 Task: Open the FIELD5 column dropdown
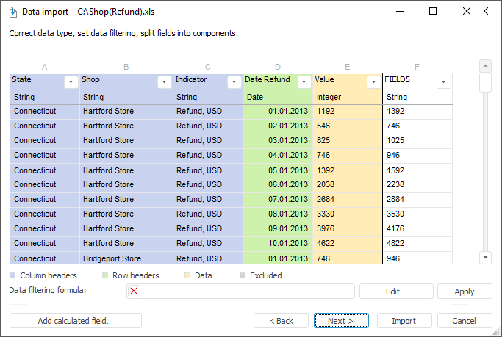tap(444, 82)
